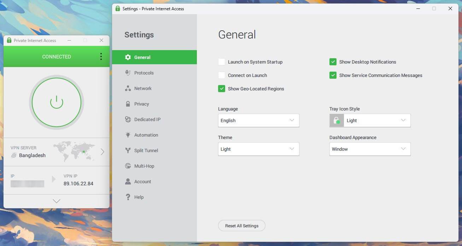The height and width of the screenshot is (246, 462).
Task: Click the Account person icon
Action: tap(128, 181)
